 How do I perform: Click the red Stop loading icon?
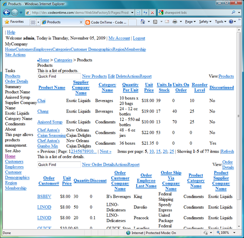tap(152, 12)
